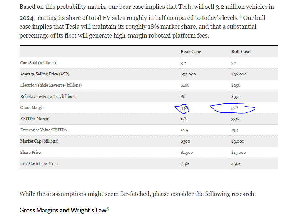Image resolution: width=289 pixels, height=219 pixels.
Task: Open footnote 5 beside Wright's Law heading
Action: tap(107, 209)
